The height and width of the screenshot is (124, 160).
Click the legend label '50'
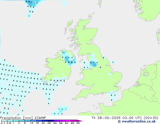click(78, 123)
